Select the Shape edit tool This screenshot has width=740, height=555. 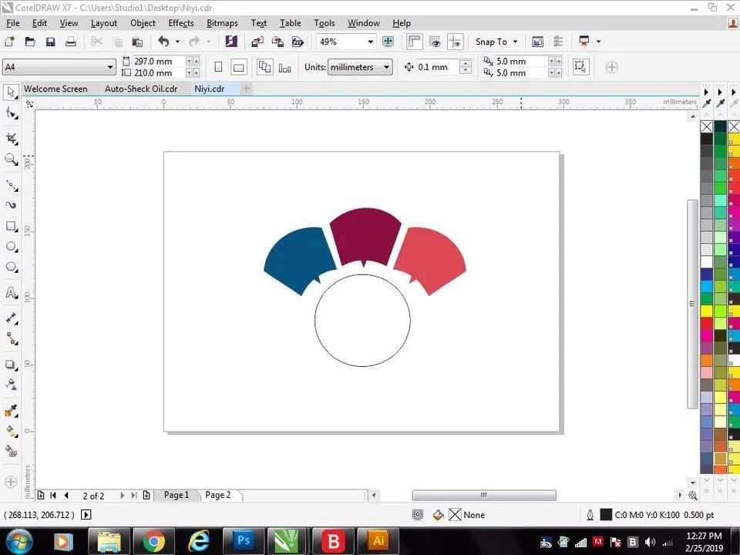[x=11, y=113]
